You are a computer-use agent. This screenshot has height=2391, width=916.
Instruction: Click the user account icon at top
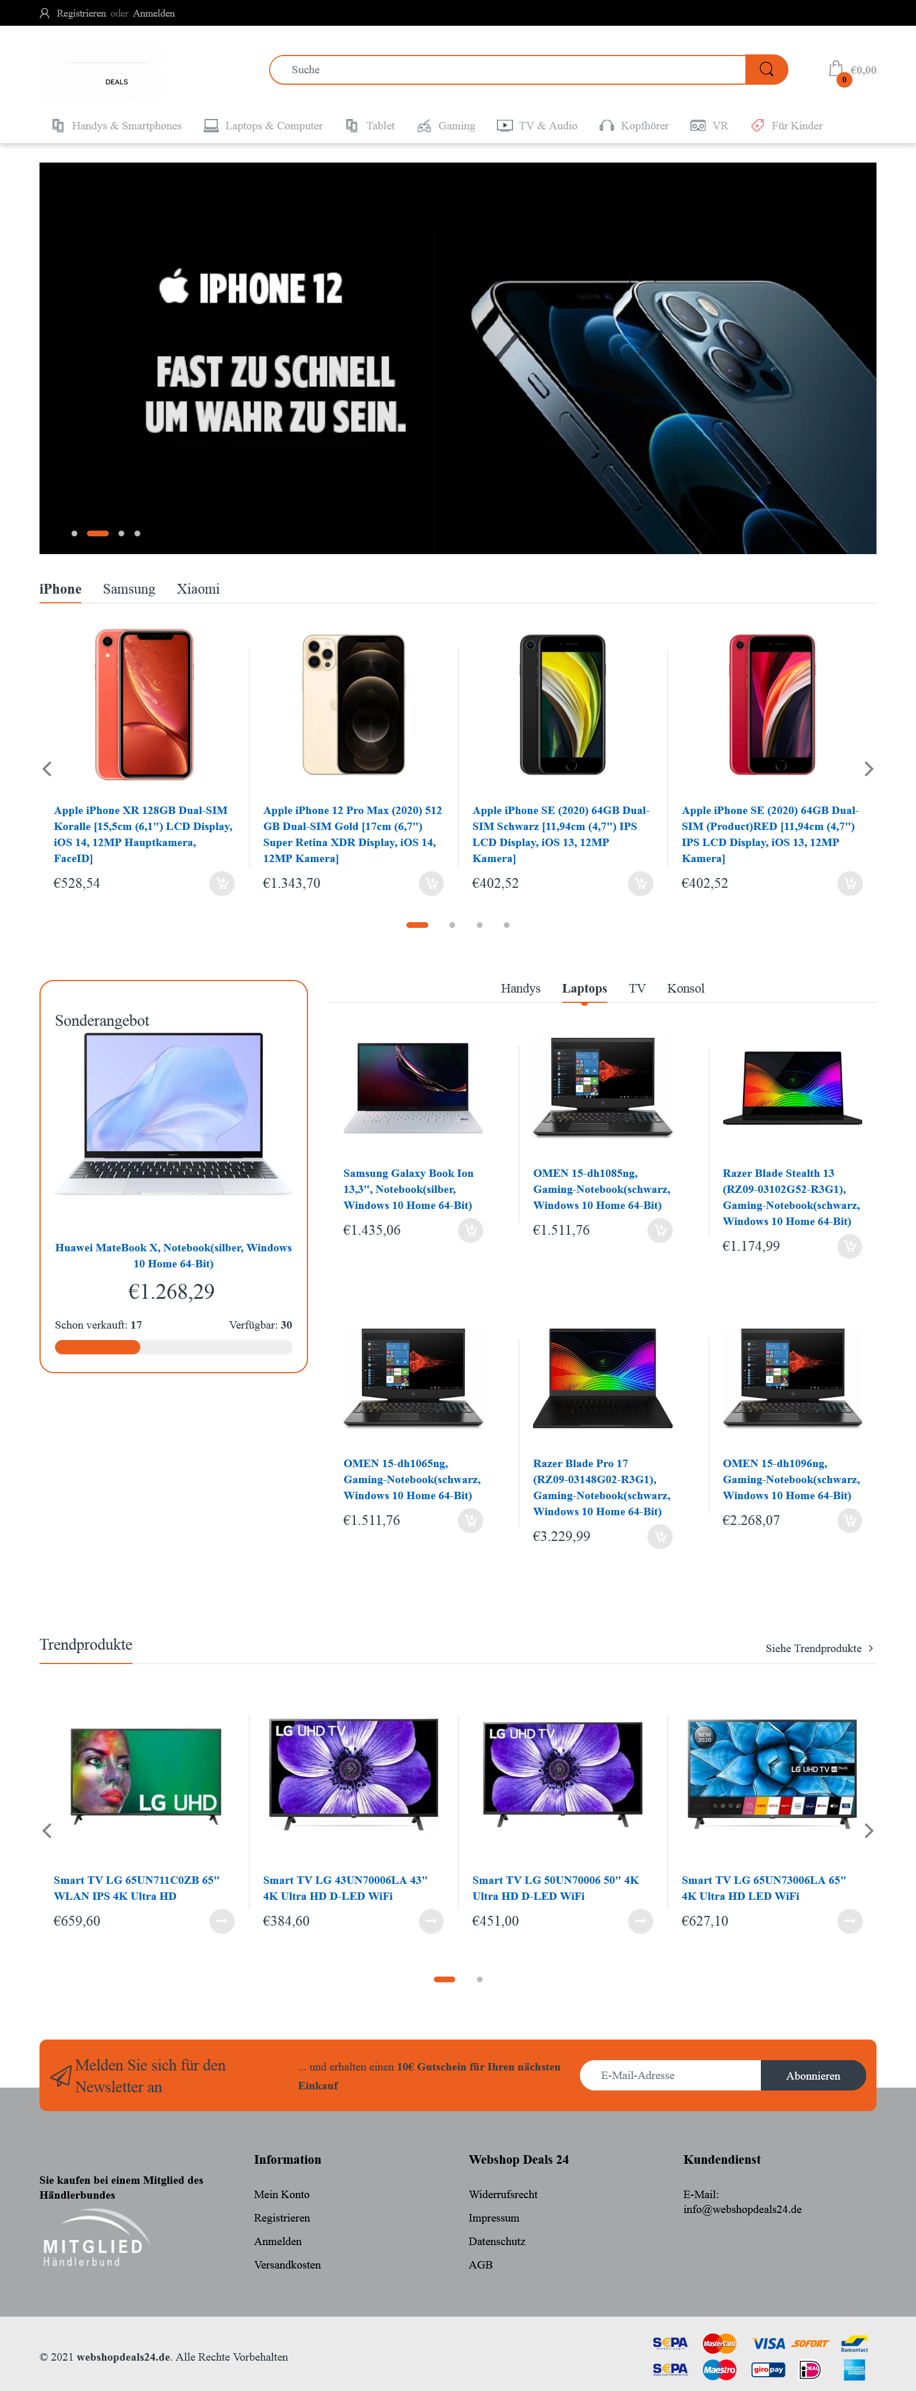(45, 13)
